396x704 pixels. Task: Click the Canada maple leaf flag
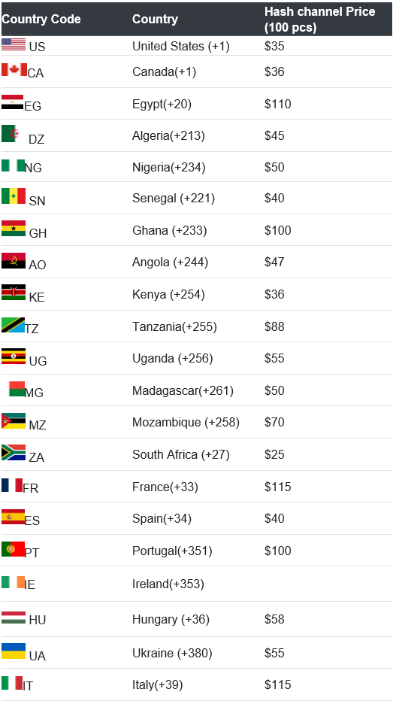click(14, 70)
